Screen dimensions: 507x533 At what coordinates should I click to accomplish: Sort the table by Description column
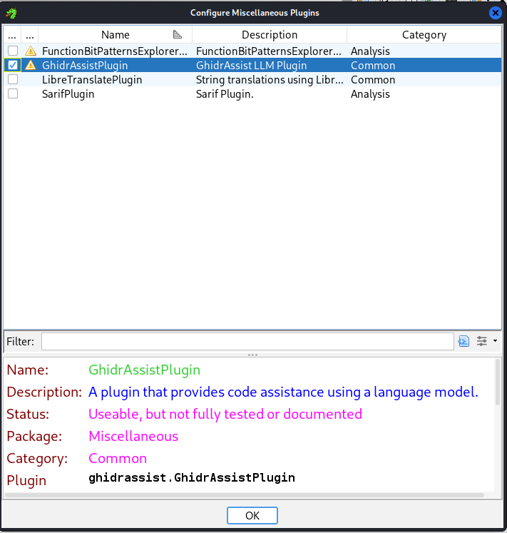[x=270, y=34]
